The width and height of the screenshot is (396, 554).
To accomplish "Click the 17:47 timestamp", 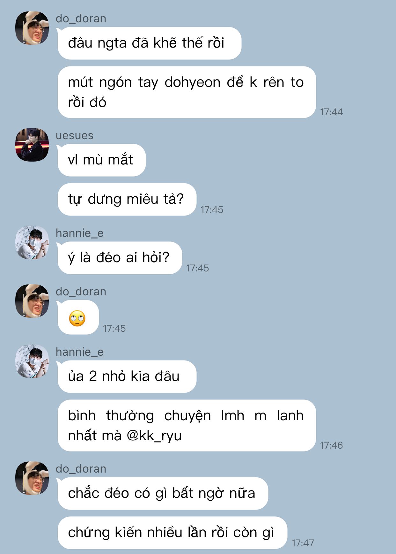I will (x=303, y=543).
